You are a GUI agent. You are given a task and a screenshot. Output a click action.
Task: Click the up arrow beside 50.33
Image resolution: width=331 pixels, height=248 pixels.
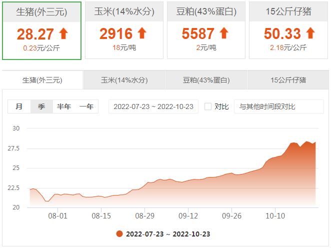310,33
